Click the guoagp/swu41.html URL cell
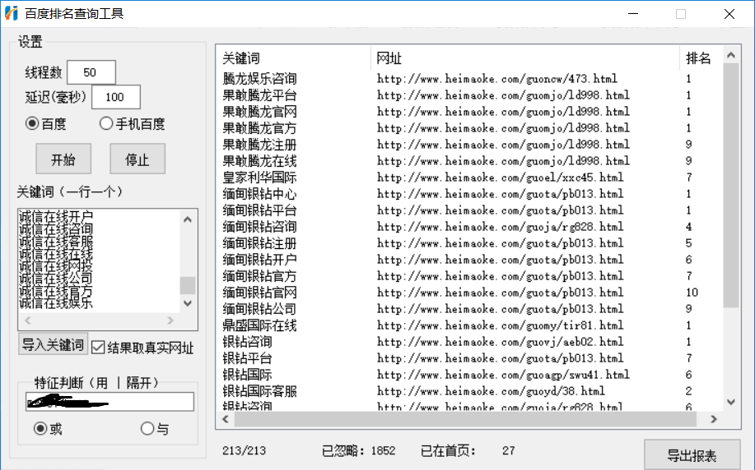 coord(503,375)
